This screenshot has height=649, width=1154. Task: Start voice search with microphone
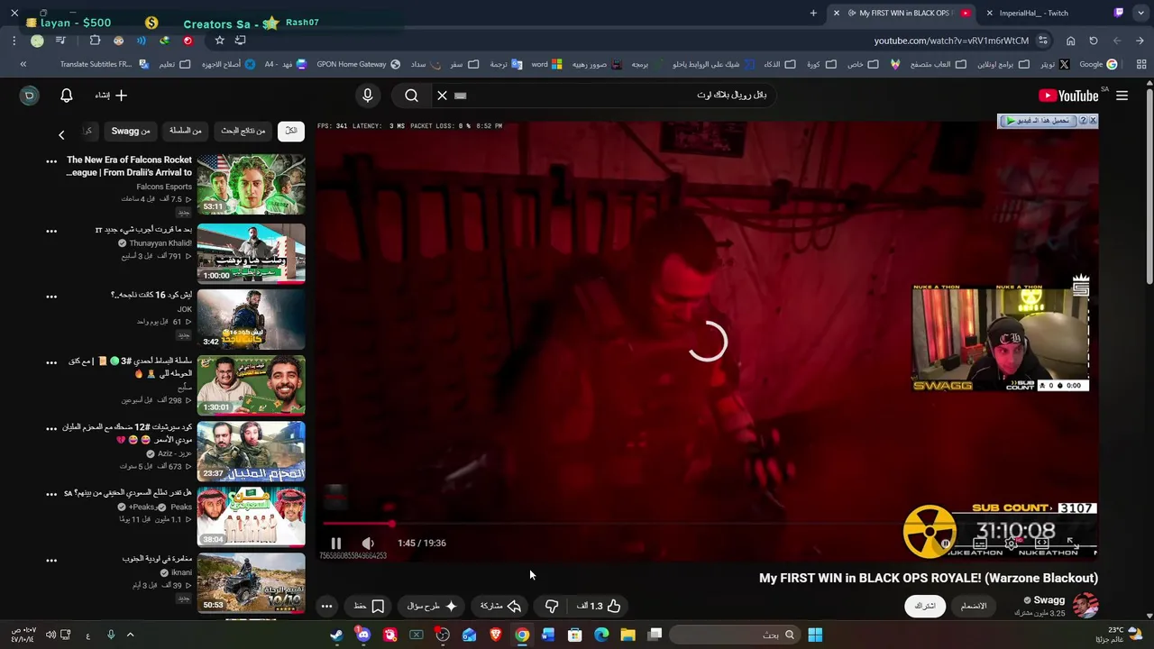point(367,95)
